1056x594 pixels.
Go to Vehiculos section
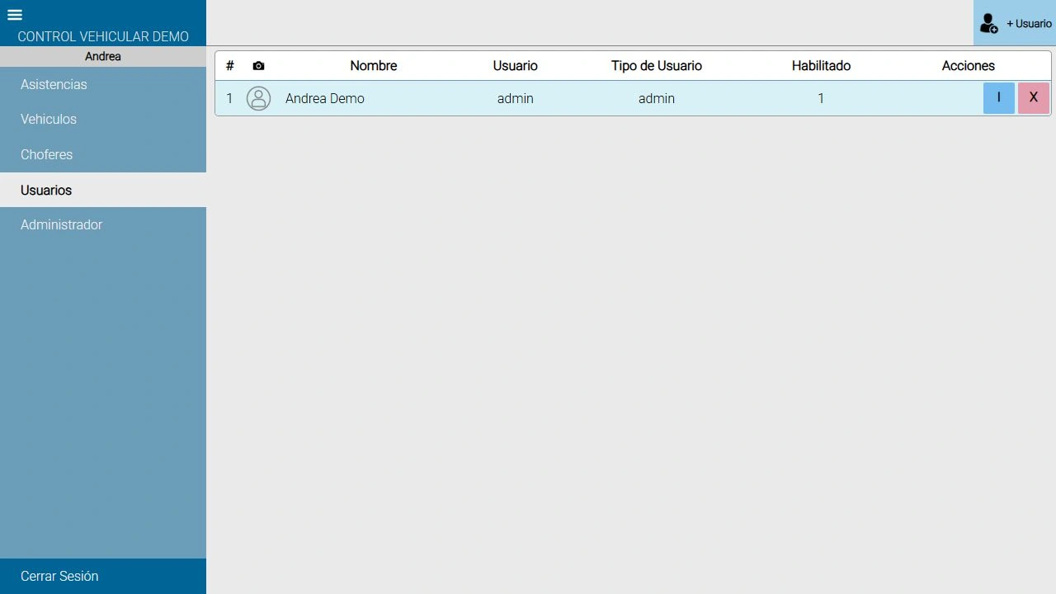(x=103, y=119)
